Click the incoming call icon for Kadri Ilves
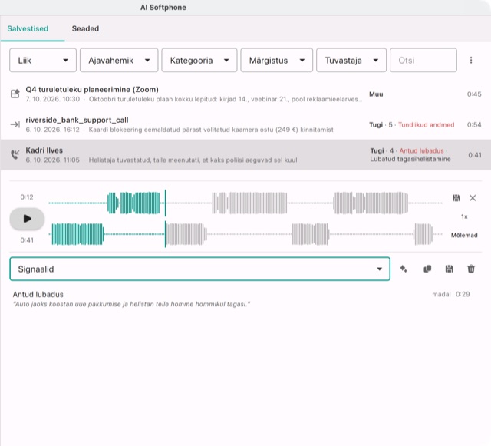The width and height of the screenshot is (491, 446). [15, 154]
